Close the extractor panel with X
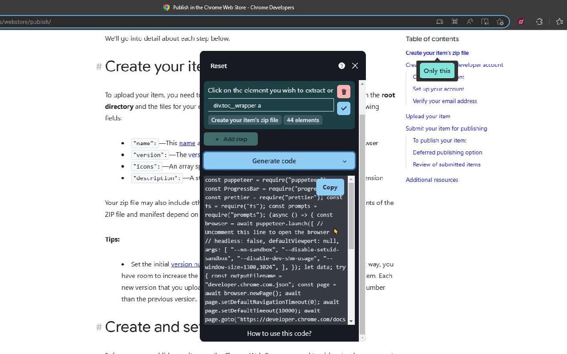The image size is (567, 354). coord(355,65)
